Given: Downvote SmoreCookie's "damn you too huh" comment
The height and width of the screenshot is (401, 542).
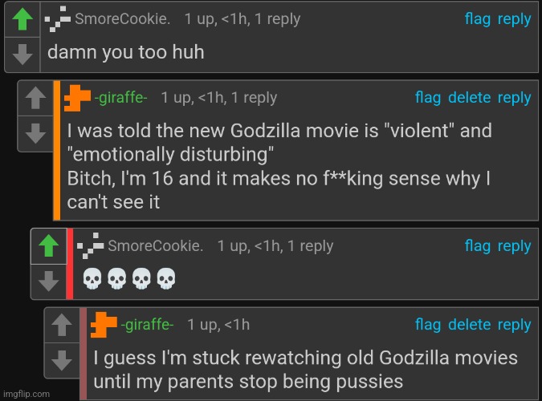Looking at the screenshot, I should click(24, 55).
